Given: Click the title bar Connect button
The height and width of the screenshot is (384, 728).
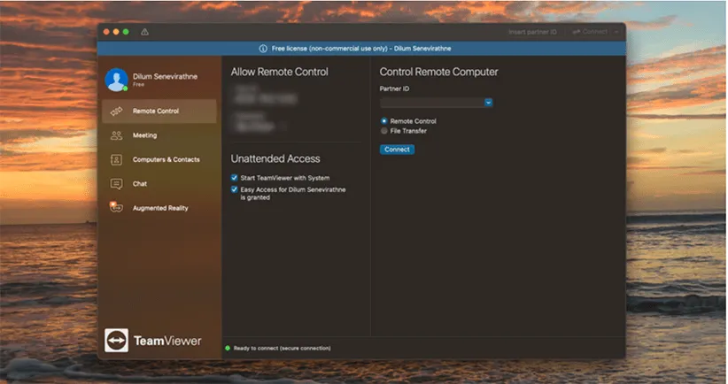Looking at the screenshot, I should (590, 32).
